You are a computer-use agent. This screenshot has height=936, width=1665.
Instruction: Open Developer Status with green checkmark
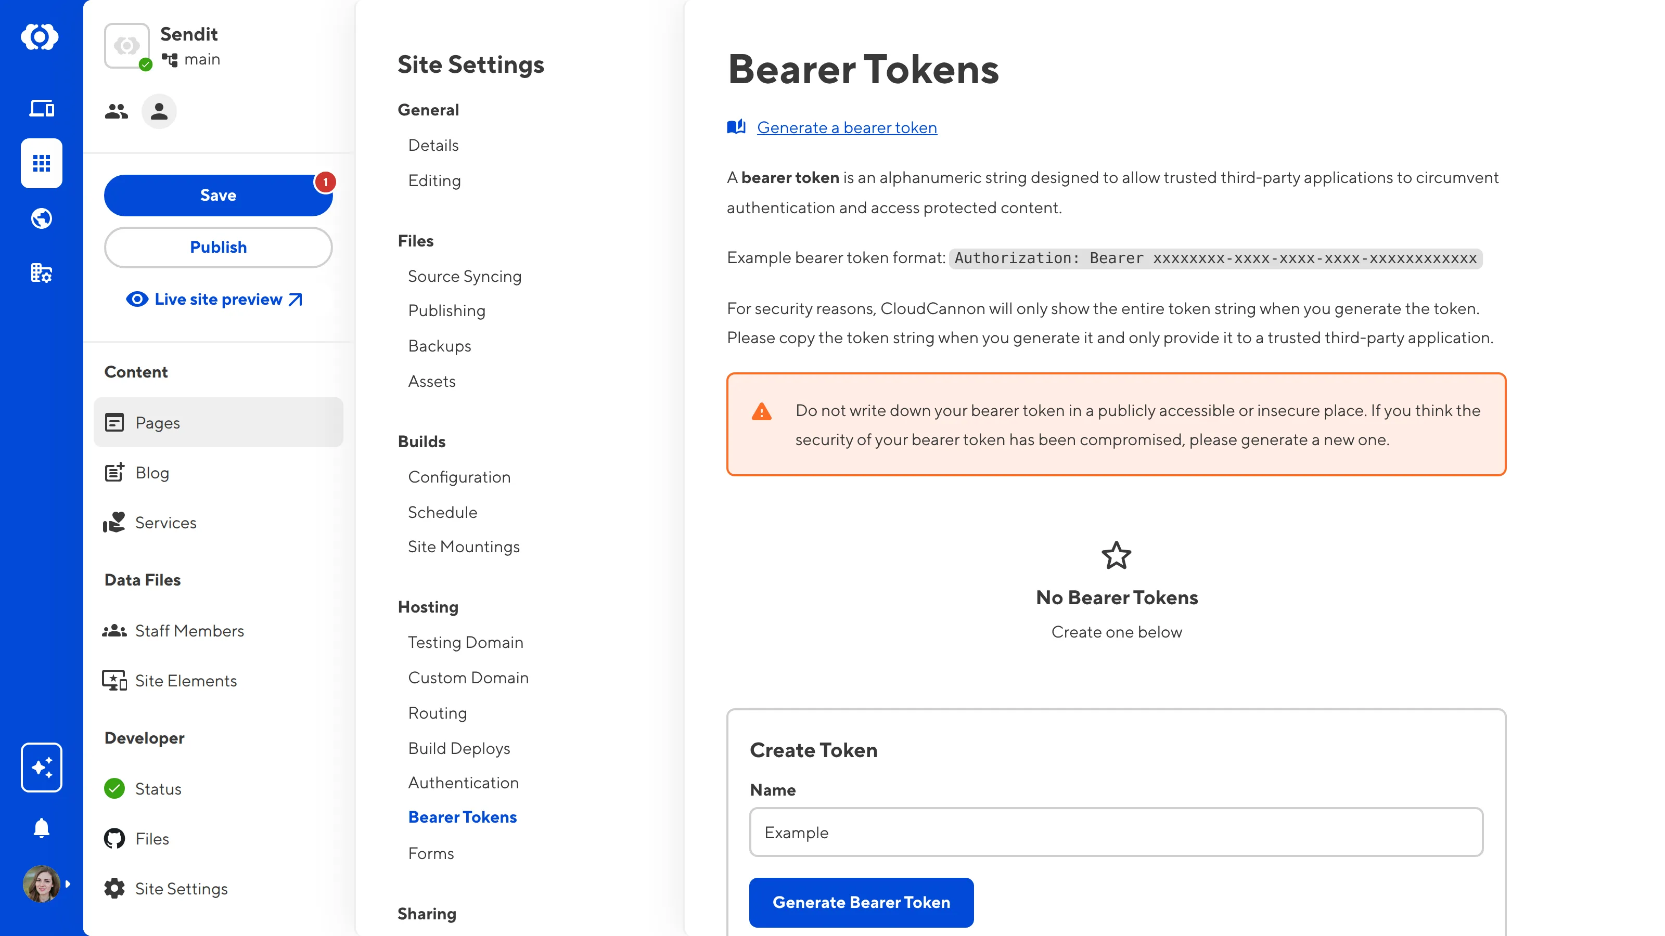coord(157,789)
